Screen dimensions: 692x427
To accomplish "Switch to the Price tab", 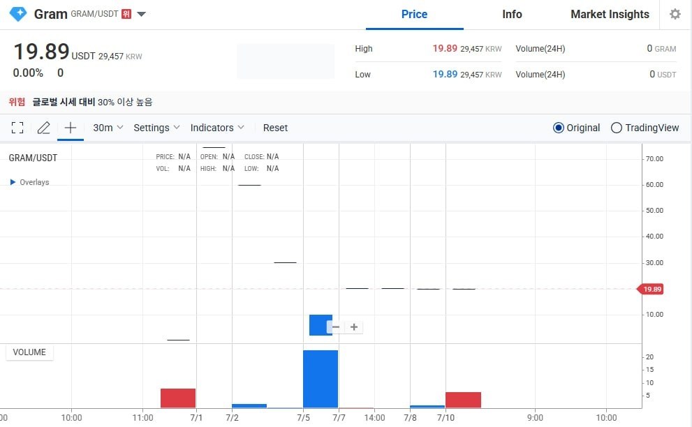I will click(x=414, y=14).
